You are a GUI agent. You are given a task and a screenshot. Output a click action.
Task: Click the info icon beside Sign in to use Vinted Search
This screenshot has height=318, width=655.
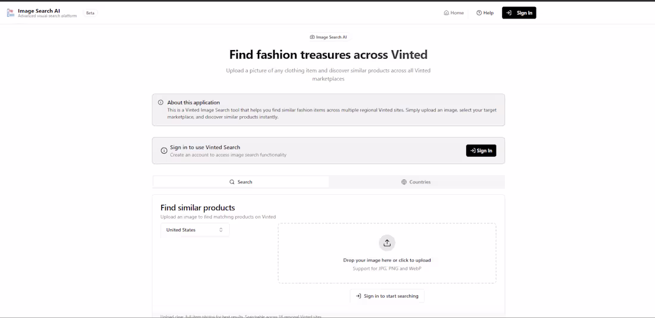coord(164,151)
